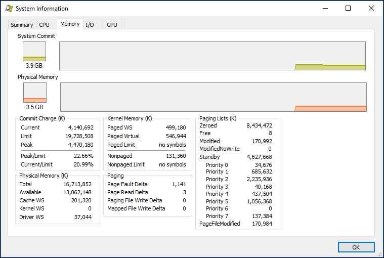
Task: Click the Paged Limit label
Action: [121, 145]
